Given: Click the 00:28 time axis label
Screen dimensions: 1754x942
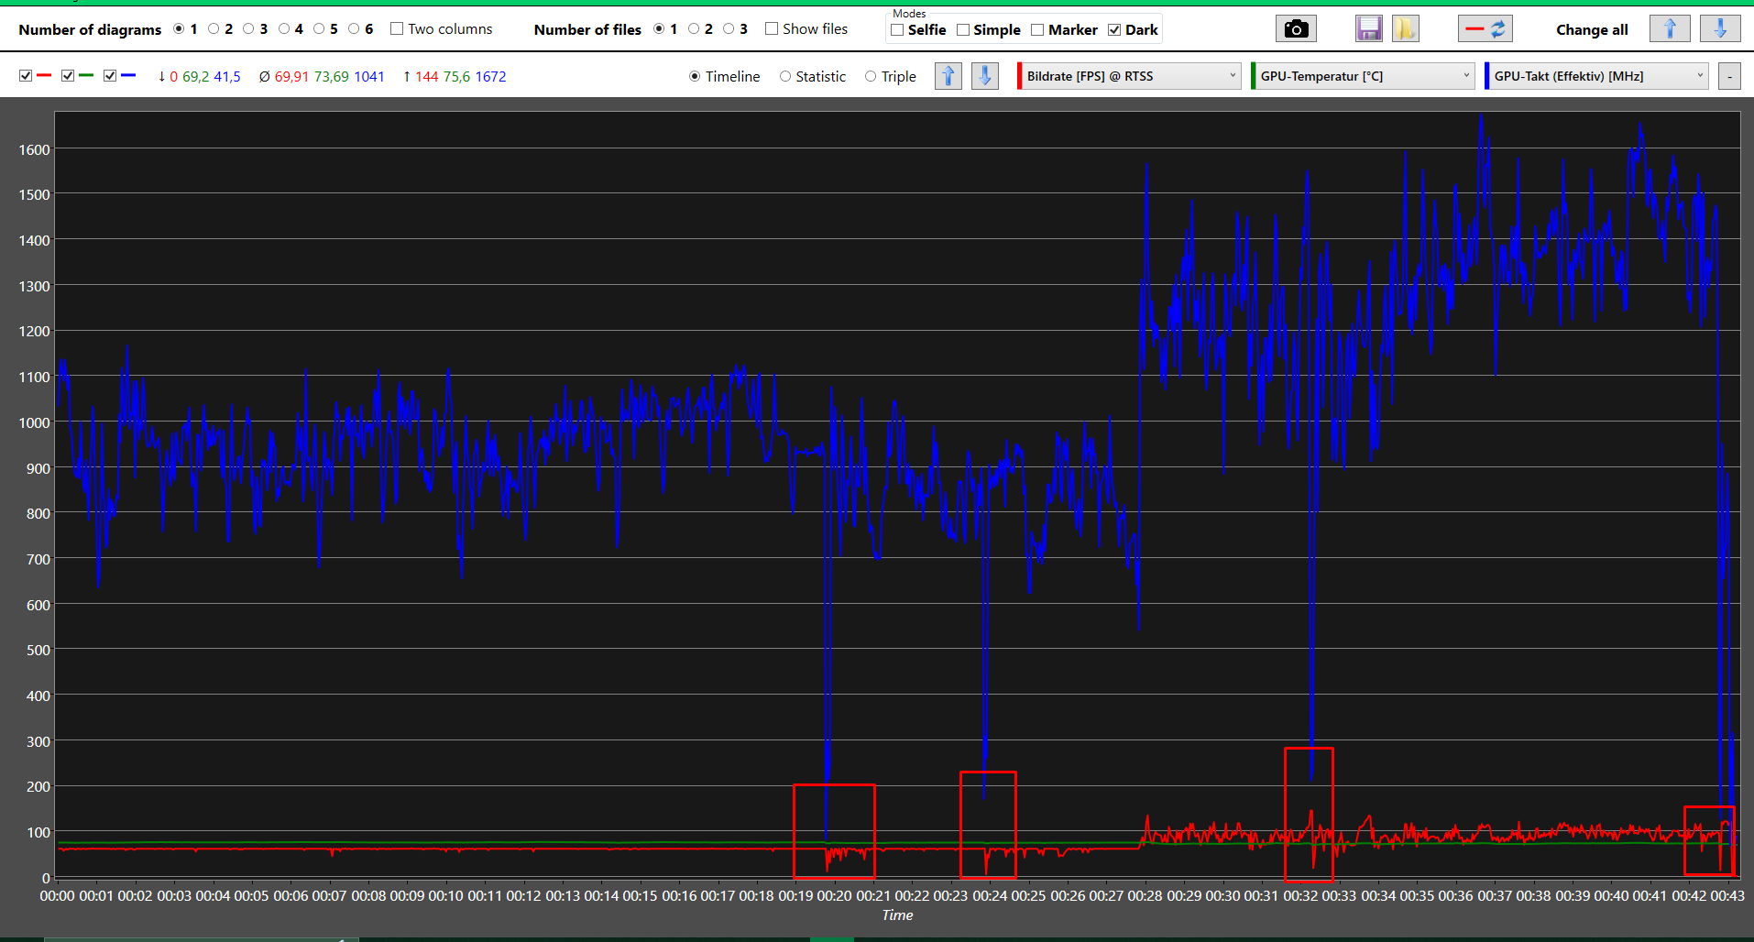Looking at the screenshot, I should click(1146, 895).
